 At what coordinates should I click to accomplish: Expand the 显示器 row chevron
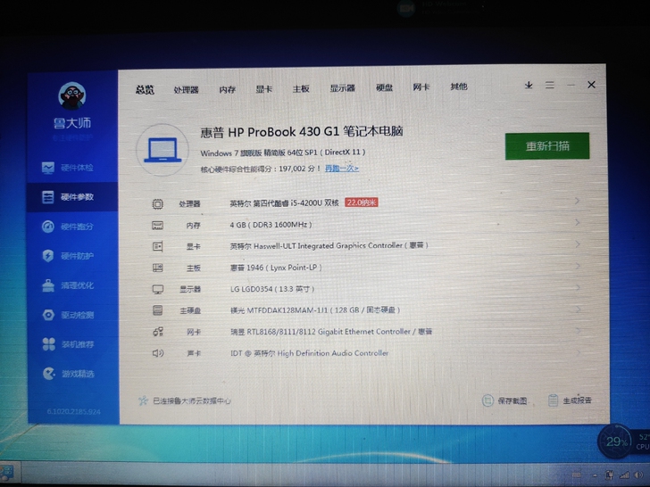(578, 287)
